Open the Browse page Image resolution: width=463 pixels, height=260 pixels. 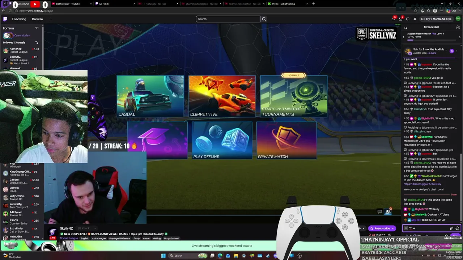37,19
